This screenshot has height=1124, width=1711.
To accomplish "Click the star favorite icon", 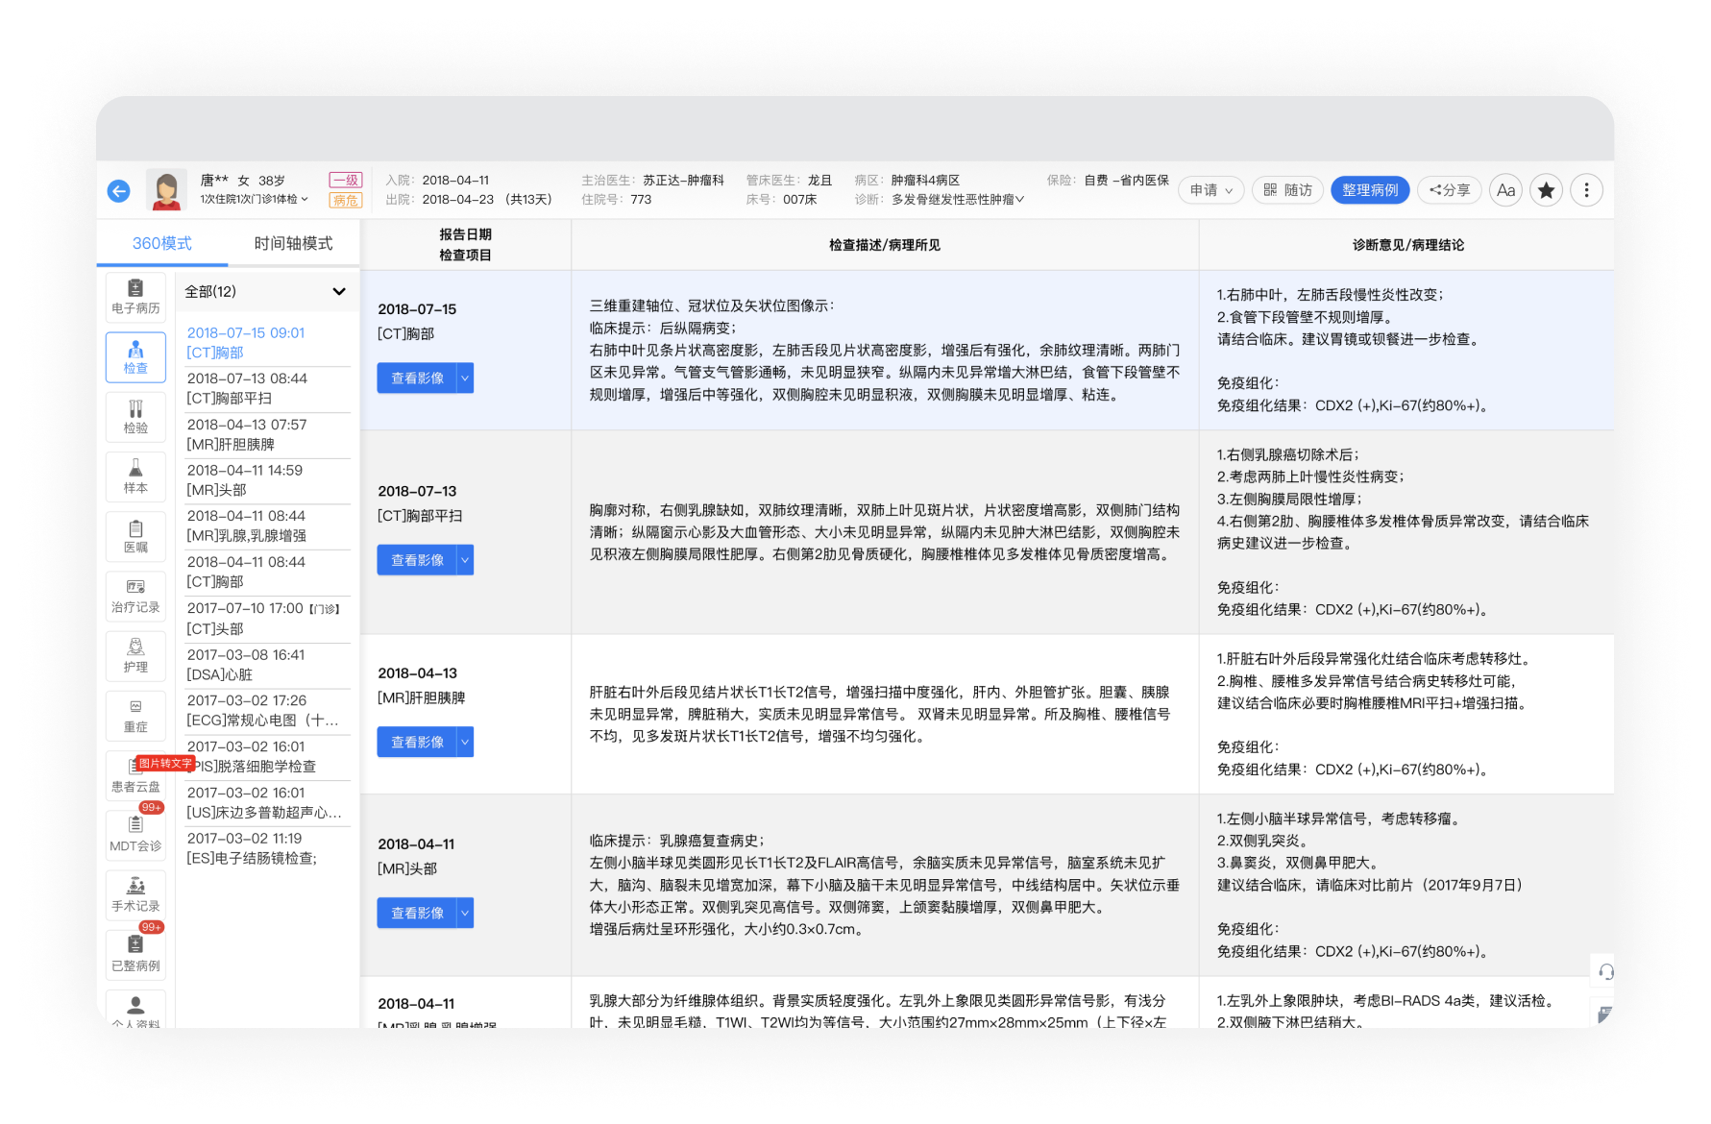I will tap(1546, 190).
